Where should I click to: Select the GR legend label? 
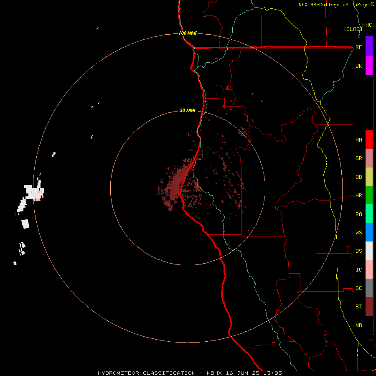(358, 158)
